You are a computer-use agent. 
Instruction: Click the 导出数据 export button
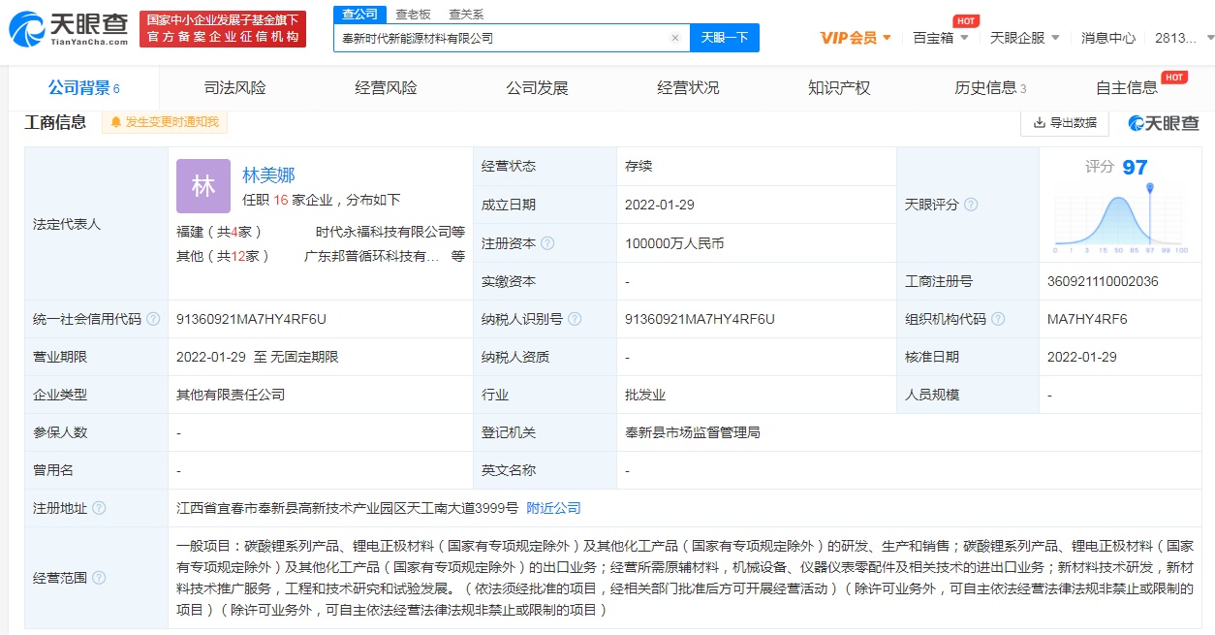(1065, 122)
